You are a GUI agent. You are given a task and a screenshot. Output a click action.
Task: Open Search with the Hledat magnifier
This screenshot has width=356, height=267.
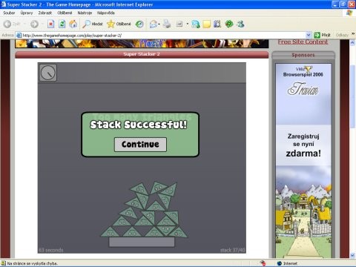coord(93,24)
